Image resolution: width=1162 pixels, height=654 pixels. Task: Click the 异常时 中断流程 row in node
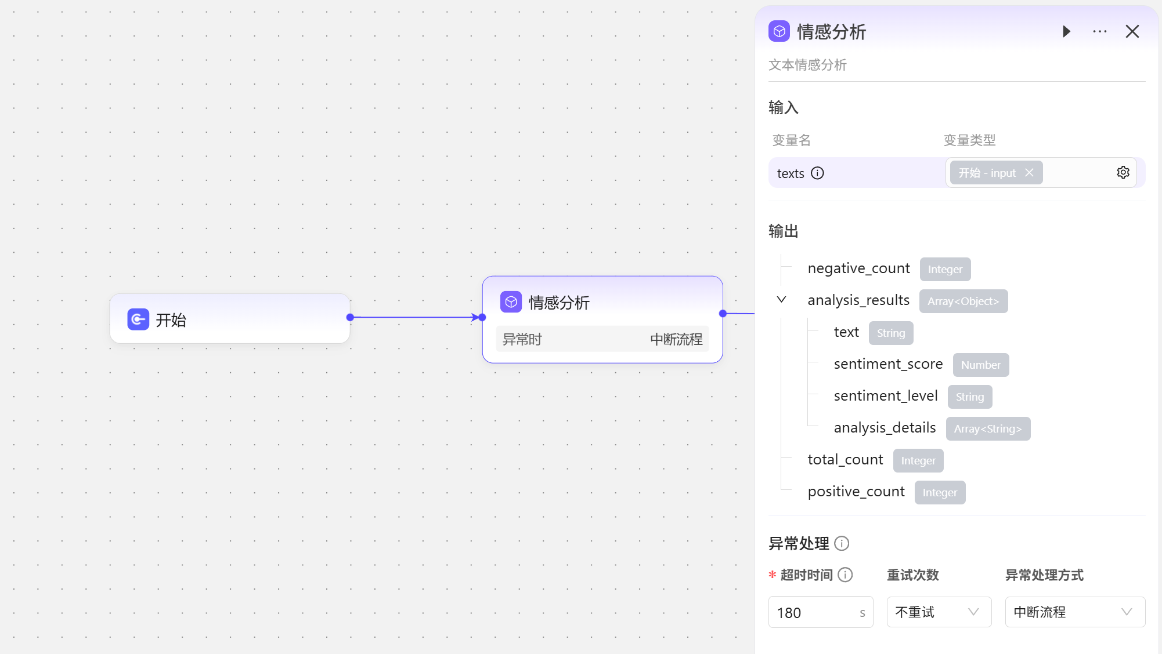(x=602, y=340)
